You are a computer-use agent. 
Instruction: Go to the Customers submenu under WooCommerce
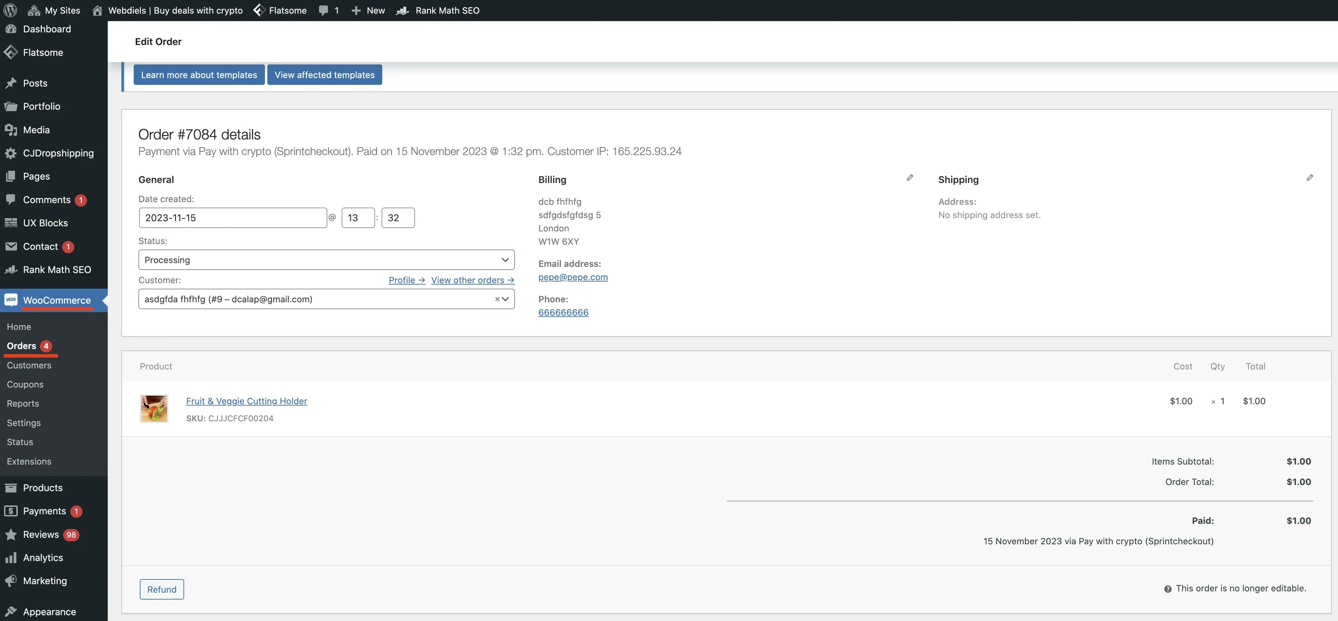click(x=29, y=365)
